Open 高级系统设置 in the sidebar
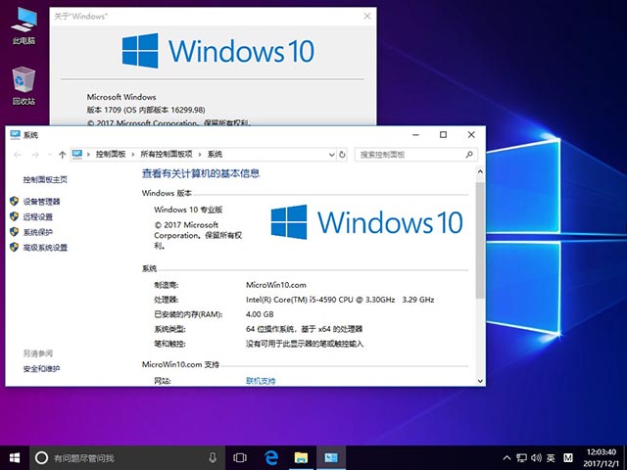Image resolution: width=627 pixels, height=470 pixels. (x=45, y=248)
